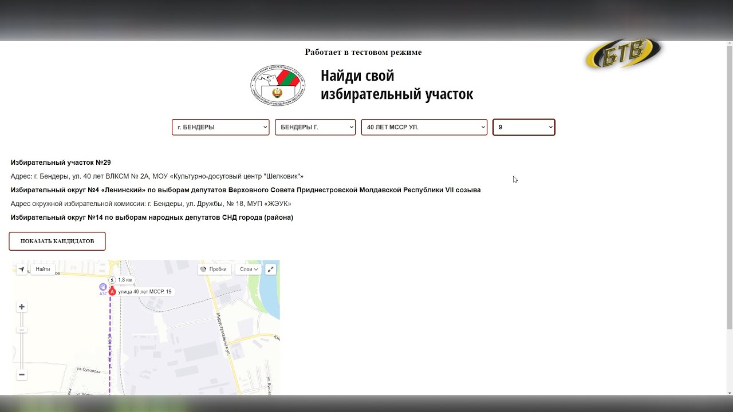Viewport: 733px width, 412px height.
Task: Click the map zoom slider handle
Action: tap(22, 330)
